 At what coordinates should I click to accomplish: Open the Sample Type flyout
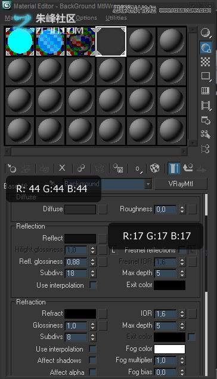206,33
